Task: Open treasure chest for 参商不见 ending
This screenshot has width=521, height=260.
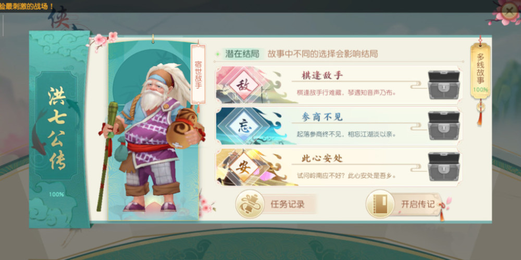Action: (x=443, y=126)
